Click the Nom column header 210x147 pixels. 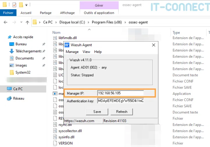pos(56,32)
